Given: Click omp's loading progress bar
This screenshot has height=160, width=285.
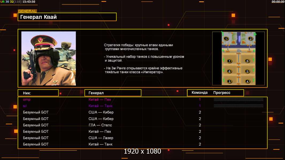Looking at the screenshot, I should click(238, 99).
